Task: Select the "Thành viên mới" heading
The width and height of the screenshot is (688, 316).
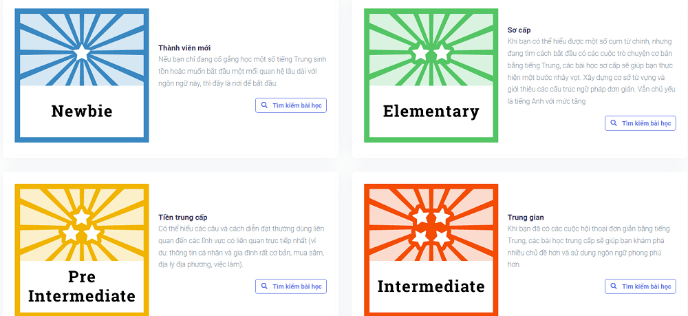Action: 184,48
